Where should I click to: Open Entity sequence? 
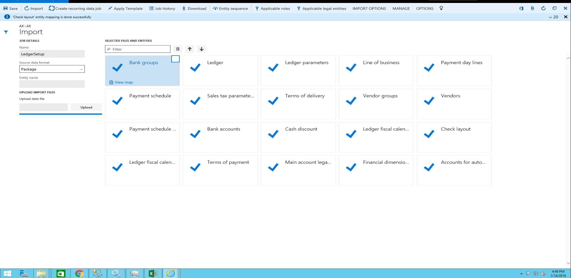[x=230, y=8]
